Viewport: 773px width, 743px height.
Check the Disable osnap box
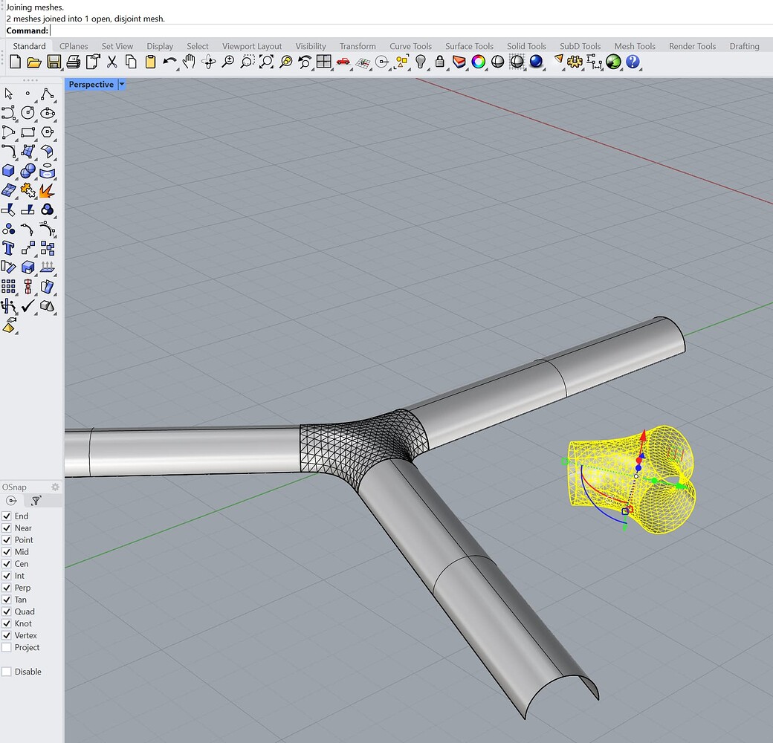pos(7,671)
